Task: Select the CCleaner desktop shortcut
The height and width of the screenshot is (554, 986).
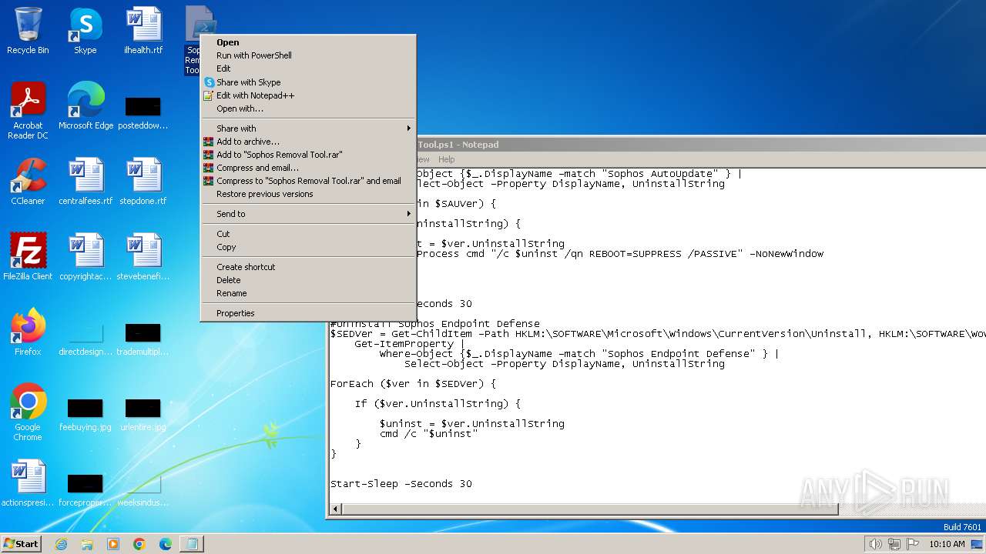Action: (x=28, y=182)
